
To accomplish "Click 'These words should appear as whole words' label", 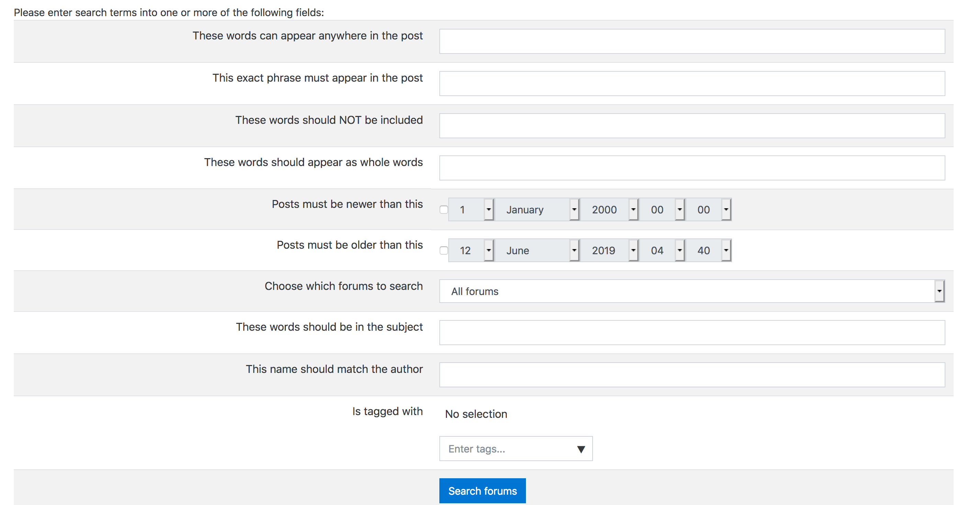I will (314, 162).
